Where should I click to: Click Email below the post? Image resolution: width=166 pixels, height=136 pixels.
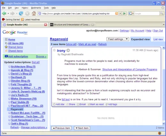click(x=81, y=104)
